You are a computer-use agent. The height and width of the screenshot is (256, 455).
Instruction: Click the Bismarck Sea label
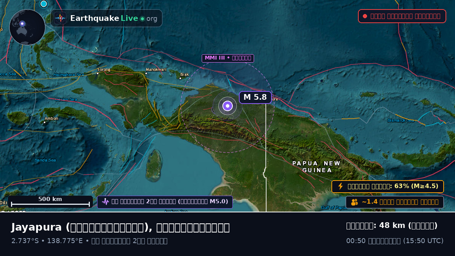tap(401, 120)
